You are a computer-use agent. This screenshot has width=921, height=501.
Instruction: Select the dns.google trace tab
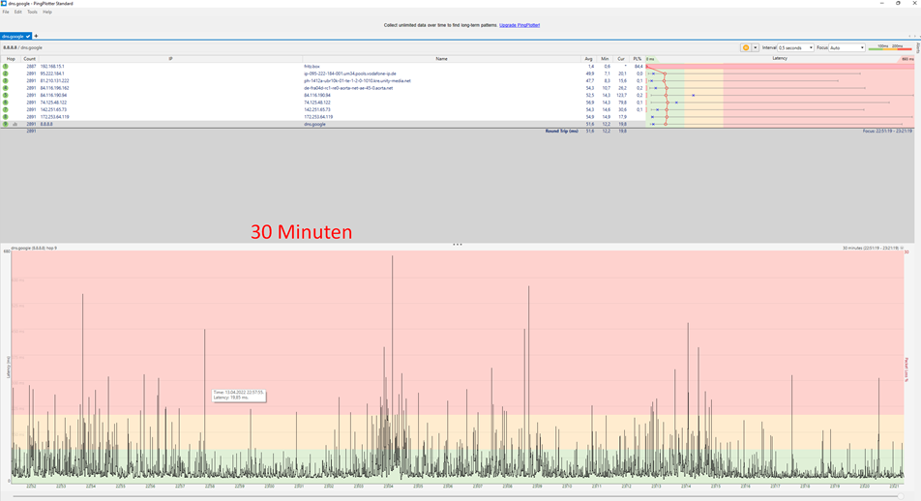[15, 37]
